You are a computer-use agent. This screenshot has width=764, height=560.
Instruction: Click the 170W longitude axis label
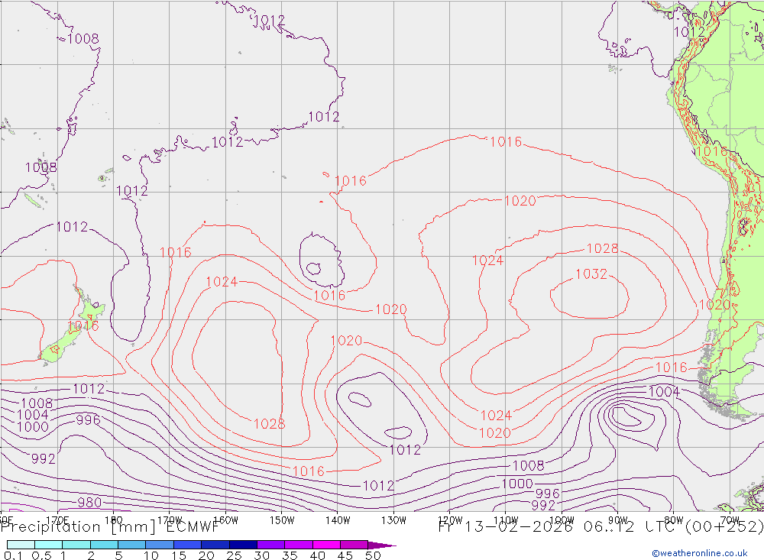click(x=170, y=520)
